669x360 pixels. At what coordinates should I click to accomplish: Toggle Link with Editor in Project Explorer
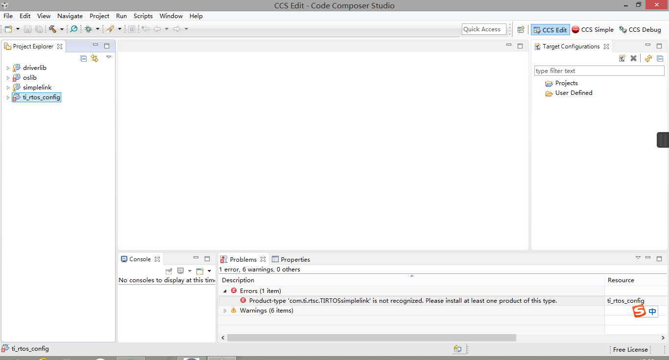(95, 58)
